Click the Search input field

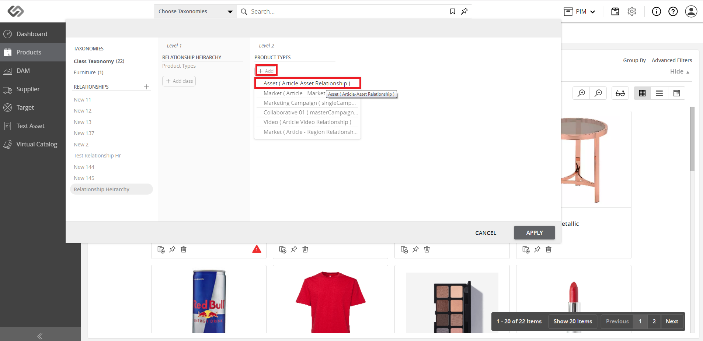[x=347, y=11]
